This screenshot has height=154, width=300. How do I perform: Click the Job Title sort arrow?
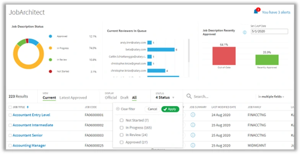(28, 107)
